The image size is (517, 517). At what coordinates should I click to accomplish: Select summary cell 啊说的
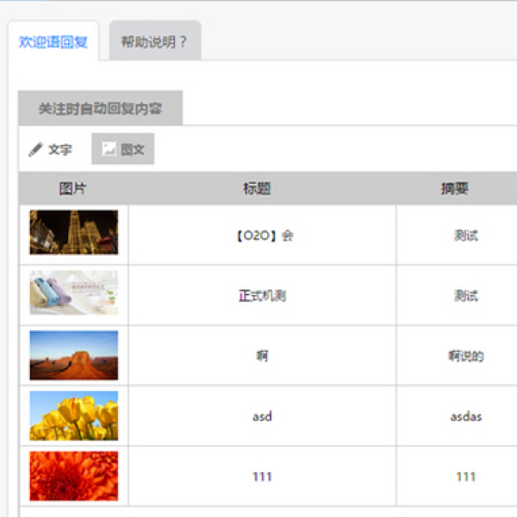pos(466,356)
